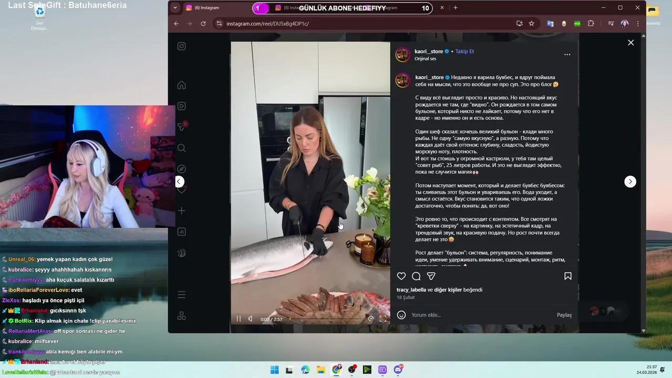Go to previous reel arrow
This screenshot has width=672, height=378.
tap(179, 182)
